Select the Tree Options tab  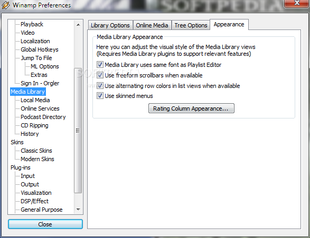tap(191, 25)
